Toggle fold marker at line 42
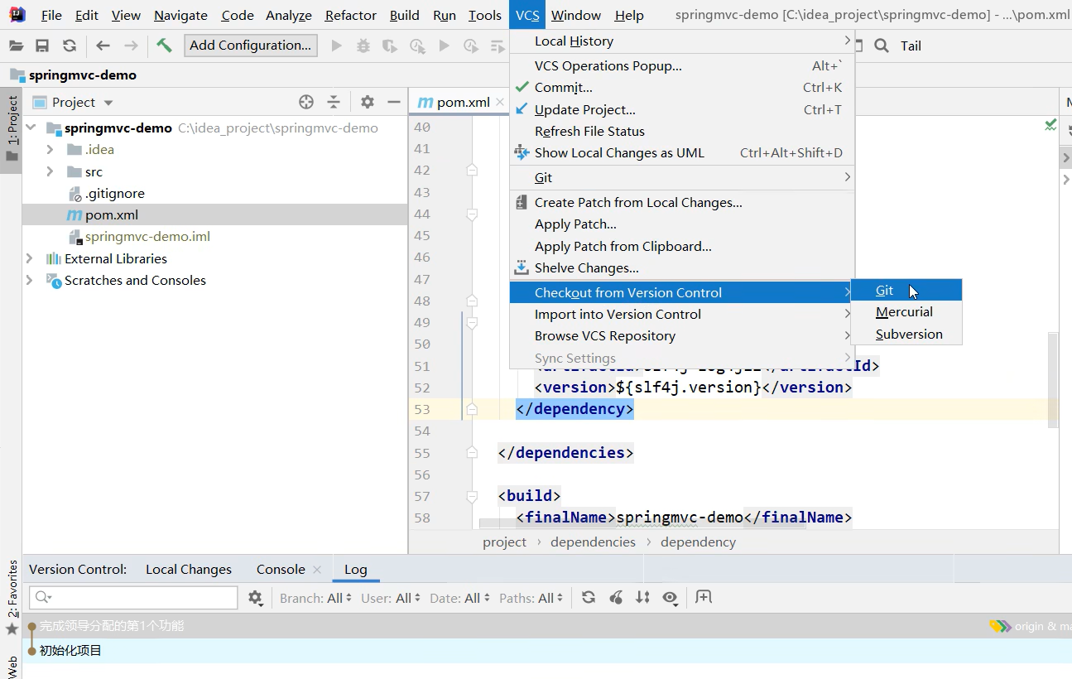Viewport: 1072px width, 679px height. coord(472,170)
